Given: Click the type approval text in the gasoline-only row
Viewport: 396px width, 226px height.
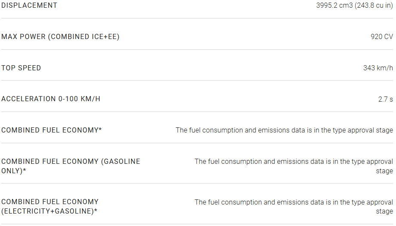Looking at the screenshot, I should [x=293, y=162].
